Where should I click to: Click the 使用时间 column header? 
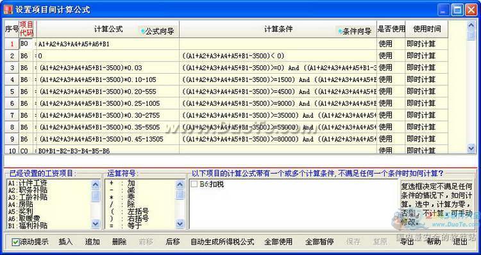click(x=426, y=29)
